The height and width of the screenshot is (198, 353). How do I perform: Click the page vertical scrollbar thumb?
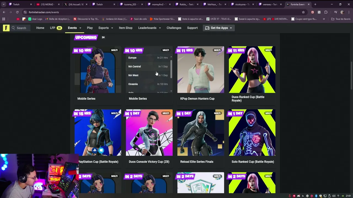(x=351, y=75)
